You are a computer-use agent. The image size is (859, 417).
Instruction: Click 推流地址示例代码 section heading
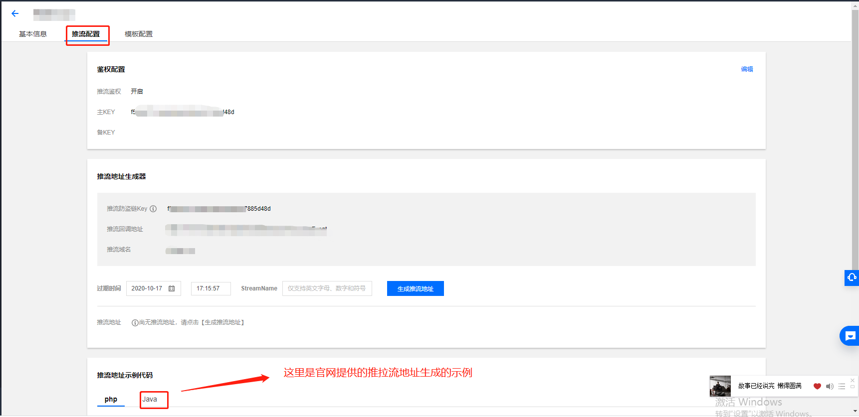(125, 375)
